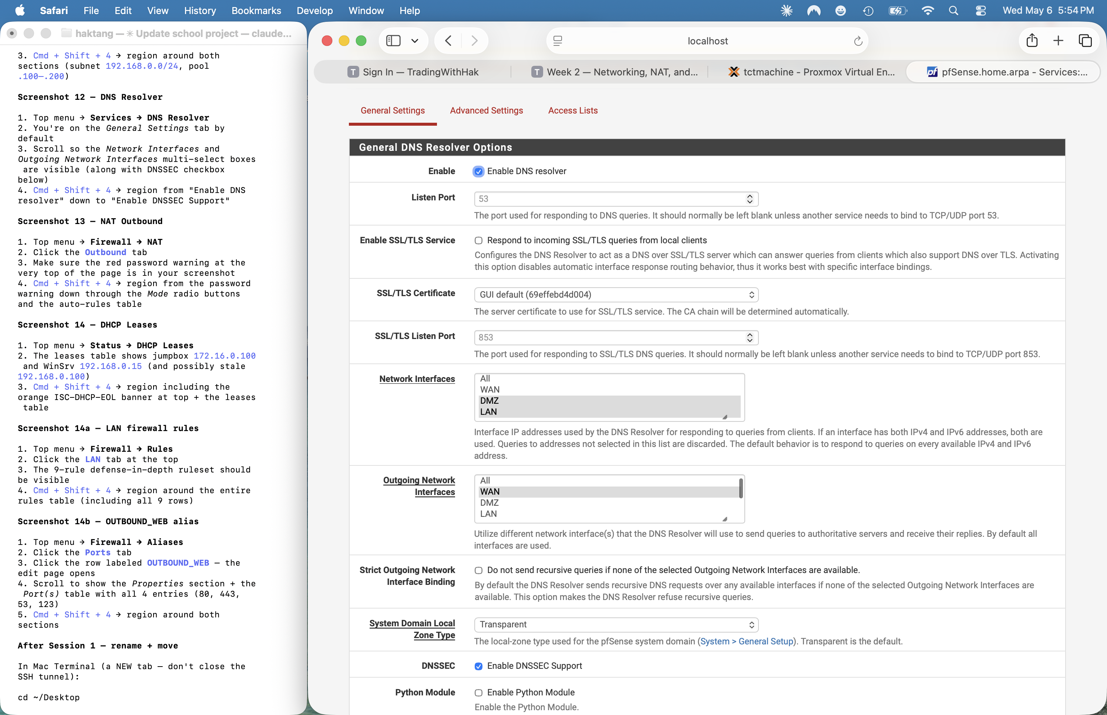Open SSL/TLS Certificate dropdown
The width and height of the screenshot is (1107, 715).
pyautogui.click(x=616, y=295)
